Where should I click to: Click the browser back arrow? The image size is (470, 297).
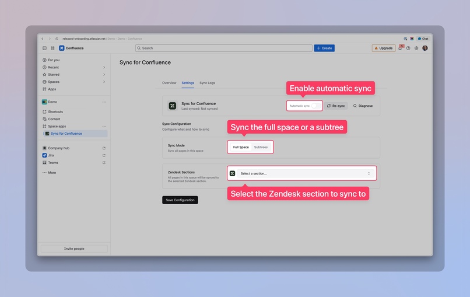click(43, 39)
